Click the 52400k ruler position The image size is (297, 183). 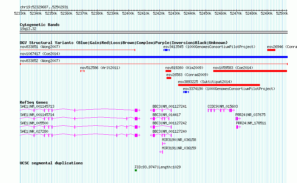click(x=128, y=13)
